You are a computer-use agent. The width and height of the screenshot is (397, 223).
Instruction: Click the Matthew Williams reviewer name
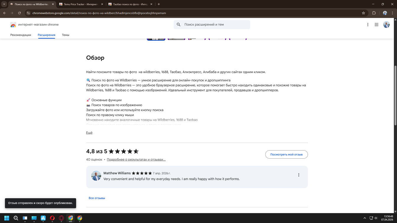click(117, 173)
